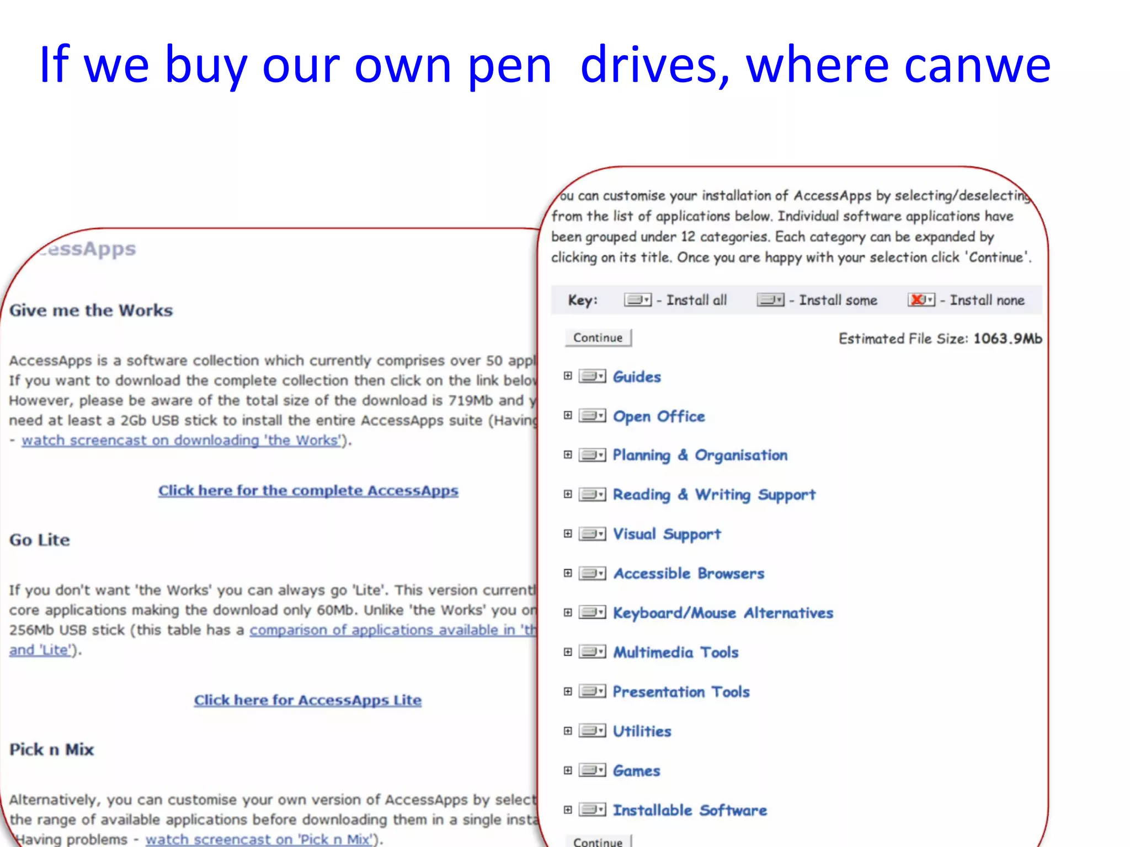
Task: Open Planning & Organisation category title
Action: (700, 455)
